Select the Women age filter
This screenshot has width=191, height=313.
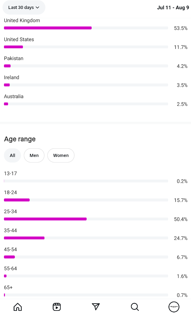[x=61, y=155]
